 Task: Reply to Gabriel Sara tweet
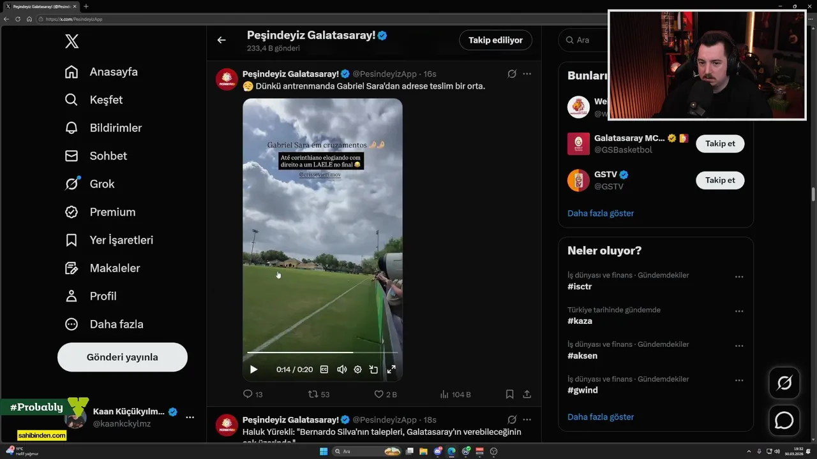click(x=253, y=395)
